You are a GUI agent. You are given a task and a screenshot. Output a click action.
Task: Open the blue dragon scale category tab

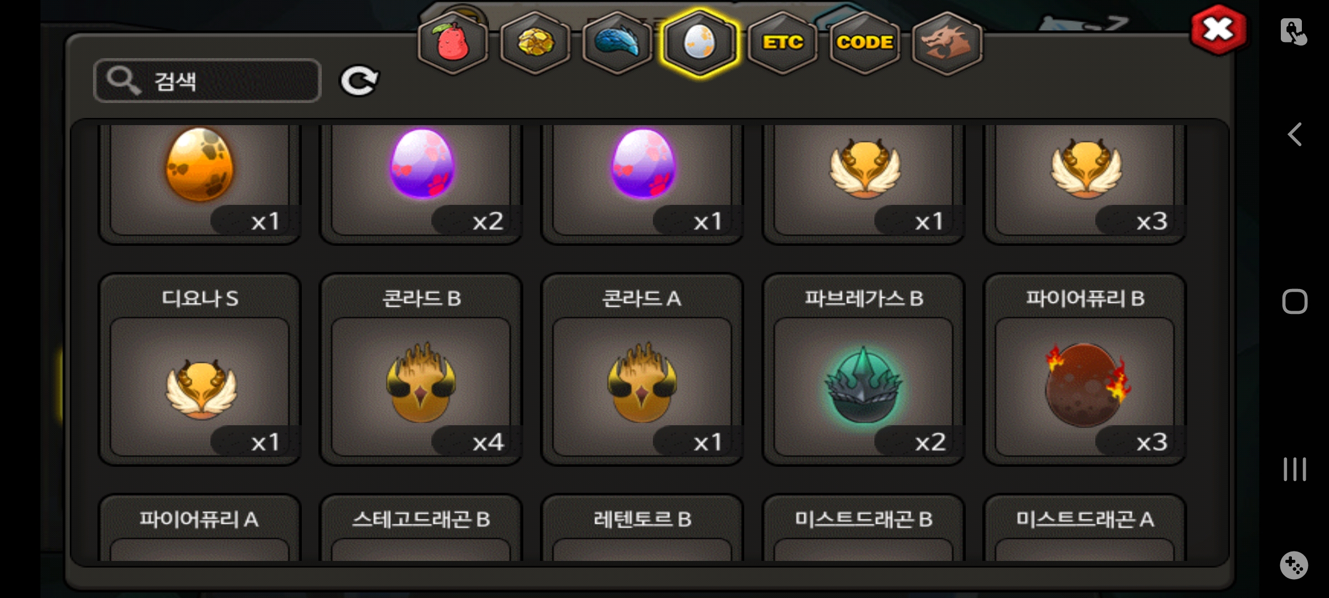pos(617,43)
